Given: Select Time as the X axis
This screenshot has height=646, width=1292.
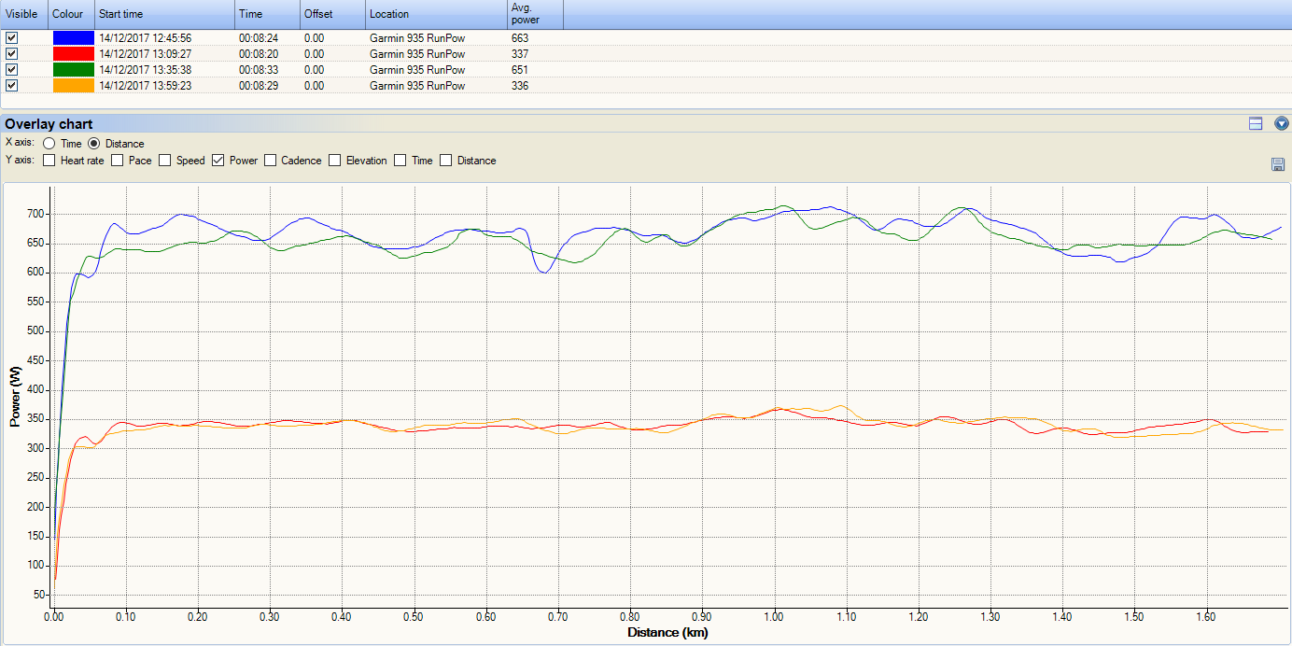Looking at the screenshot, I should point(48,143).
